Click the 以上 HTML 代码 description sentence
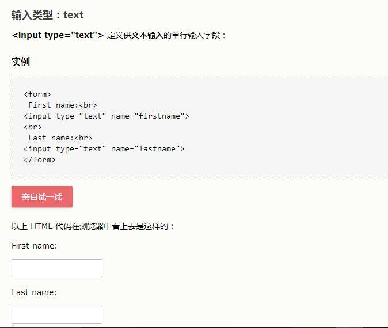 (92, 226)
